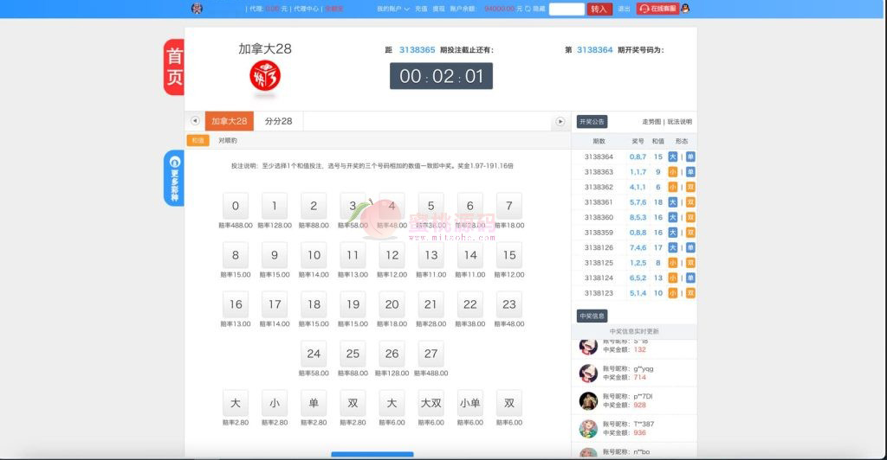Click the user avatar in top bar
The height and width of the screenshot is (460, 887).
click(197, 9)
